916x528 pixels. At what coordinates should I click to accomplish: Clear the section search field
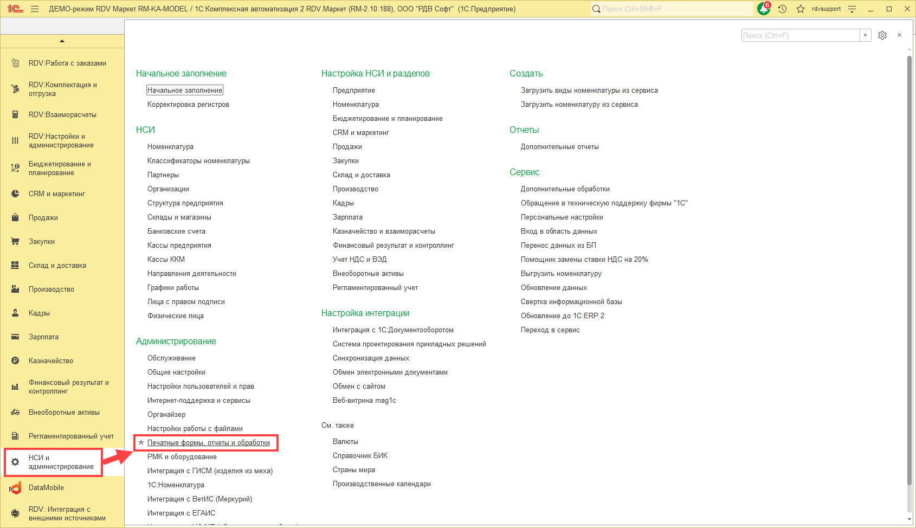click(x=866, y=35)
